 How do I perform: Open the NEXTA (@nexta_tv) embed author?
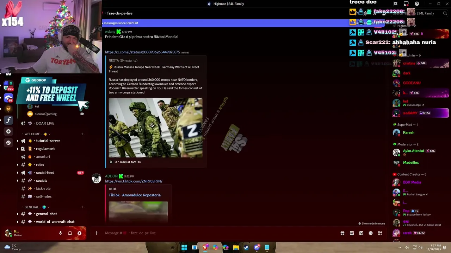[123, 60]
